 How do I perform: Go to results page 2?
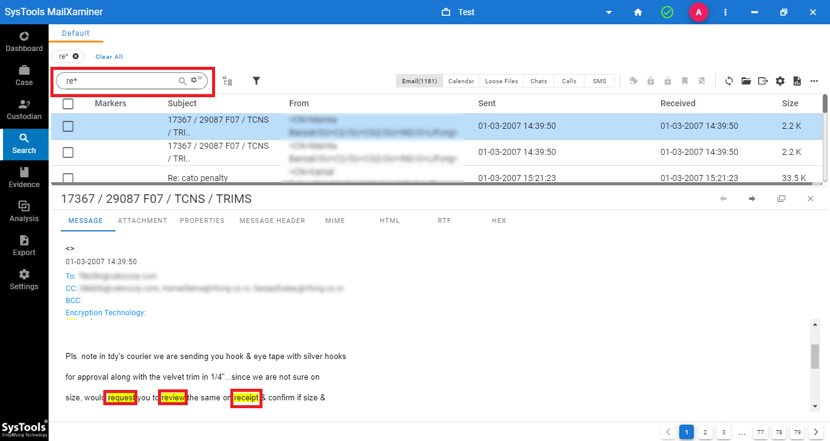(x=705, y=432)
